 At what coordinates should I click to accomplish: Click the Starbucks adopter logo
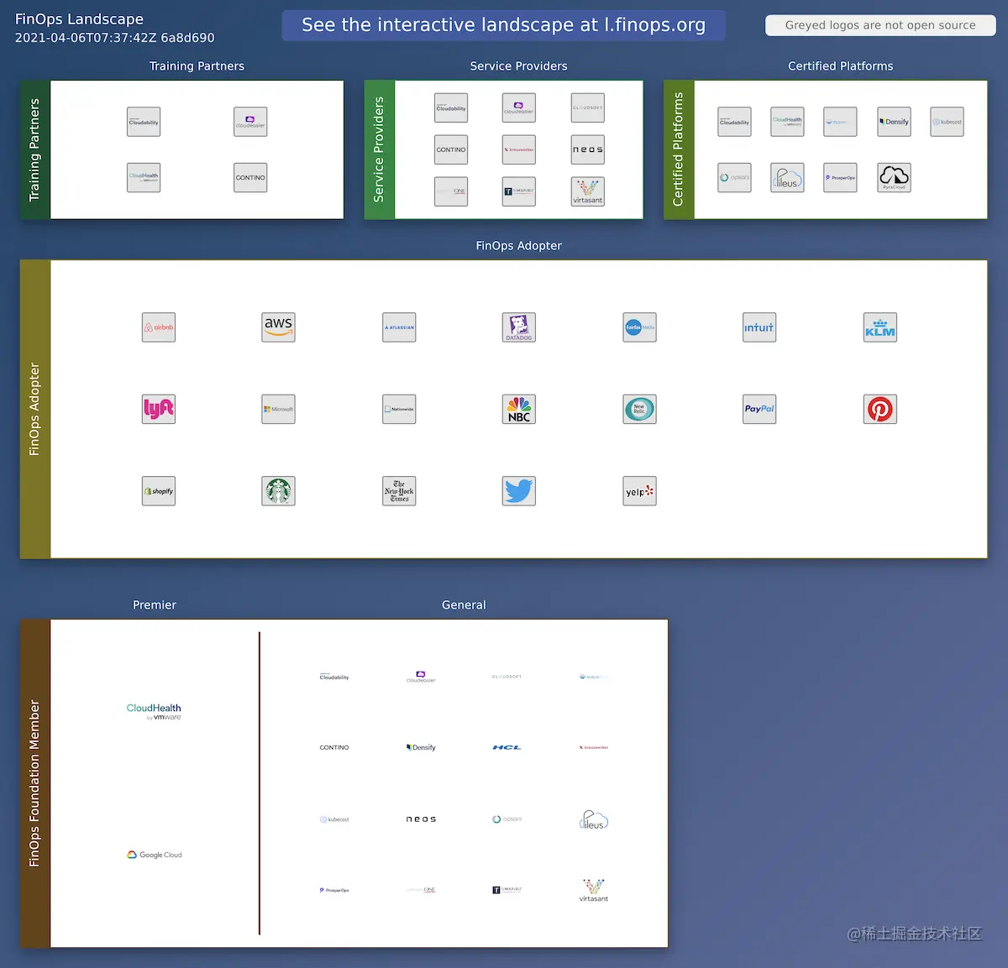click(279, 491)
